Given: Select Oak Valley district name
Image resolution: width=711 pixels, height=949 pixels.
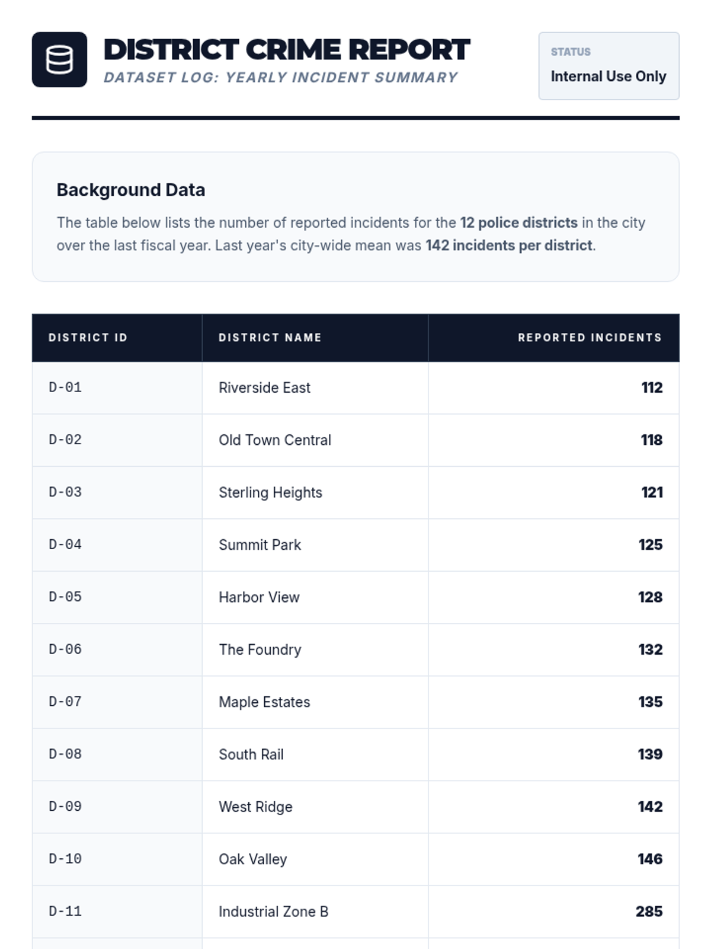Looking at the screenshot, I should 252,859.
